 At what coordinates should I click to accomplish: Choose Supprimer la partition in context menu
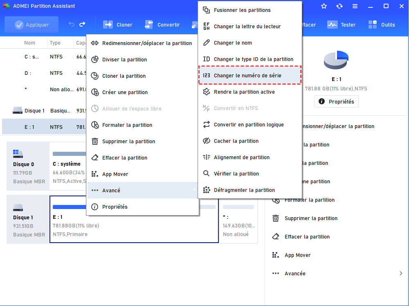[x=142, y=142]
